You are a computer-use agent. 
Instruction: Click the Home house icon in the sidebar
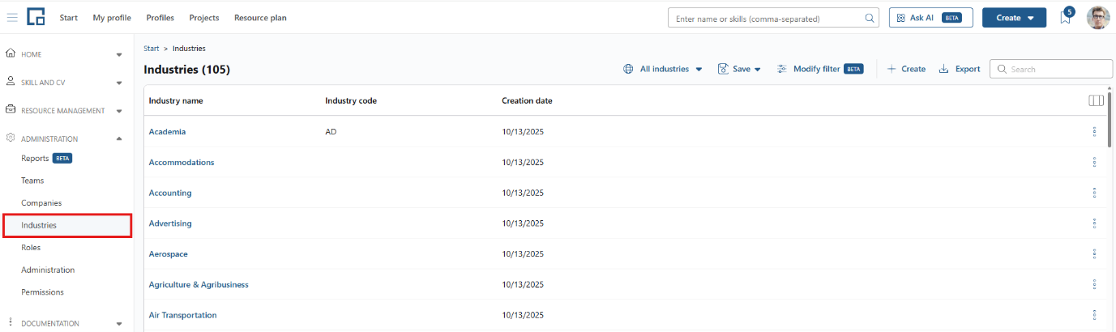coord(11,53)
